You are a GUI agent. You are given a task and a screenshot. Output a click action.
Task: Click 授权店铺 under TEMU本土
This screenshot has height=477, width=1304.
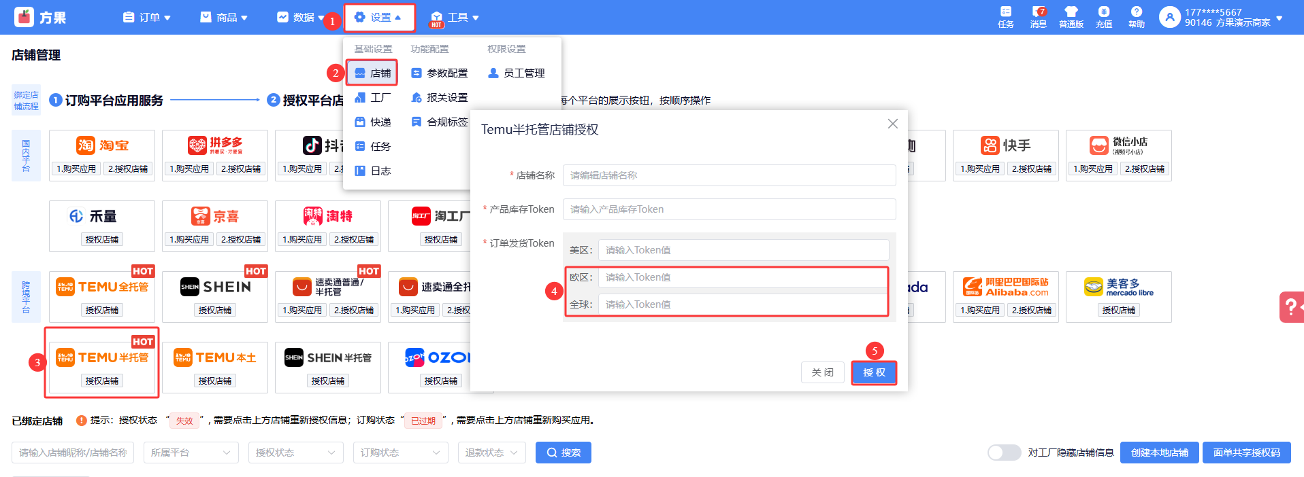point(215,381)
